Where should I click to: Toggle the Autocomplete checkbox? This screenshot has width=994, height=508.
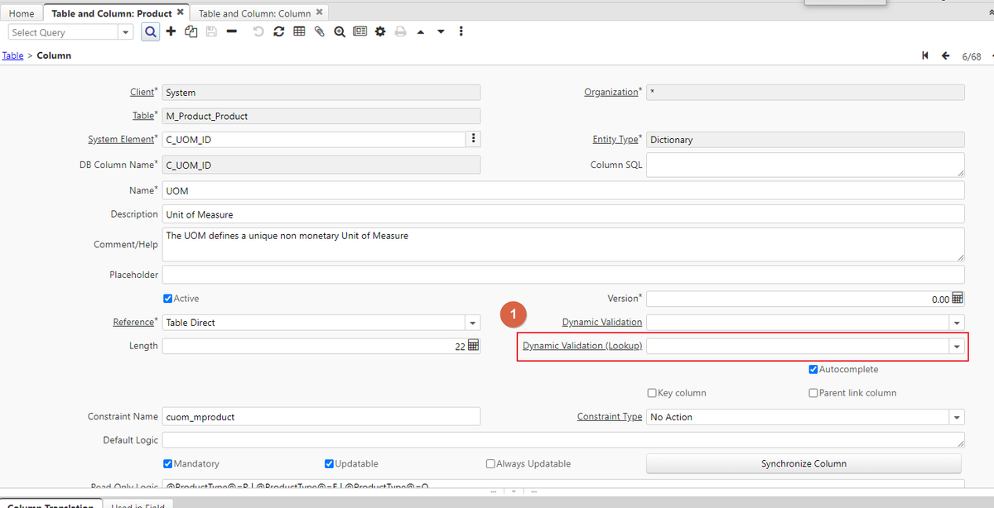tap(813, 370)
